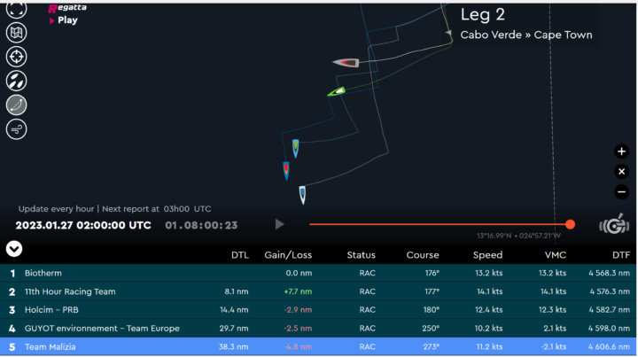This screenshot has width=638, height=357.
Task: Click the Next report at 03h00 text
Action: (x=157, y=209)
